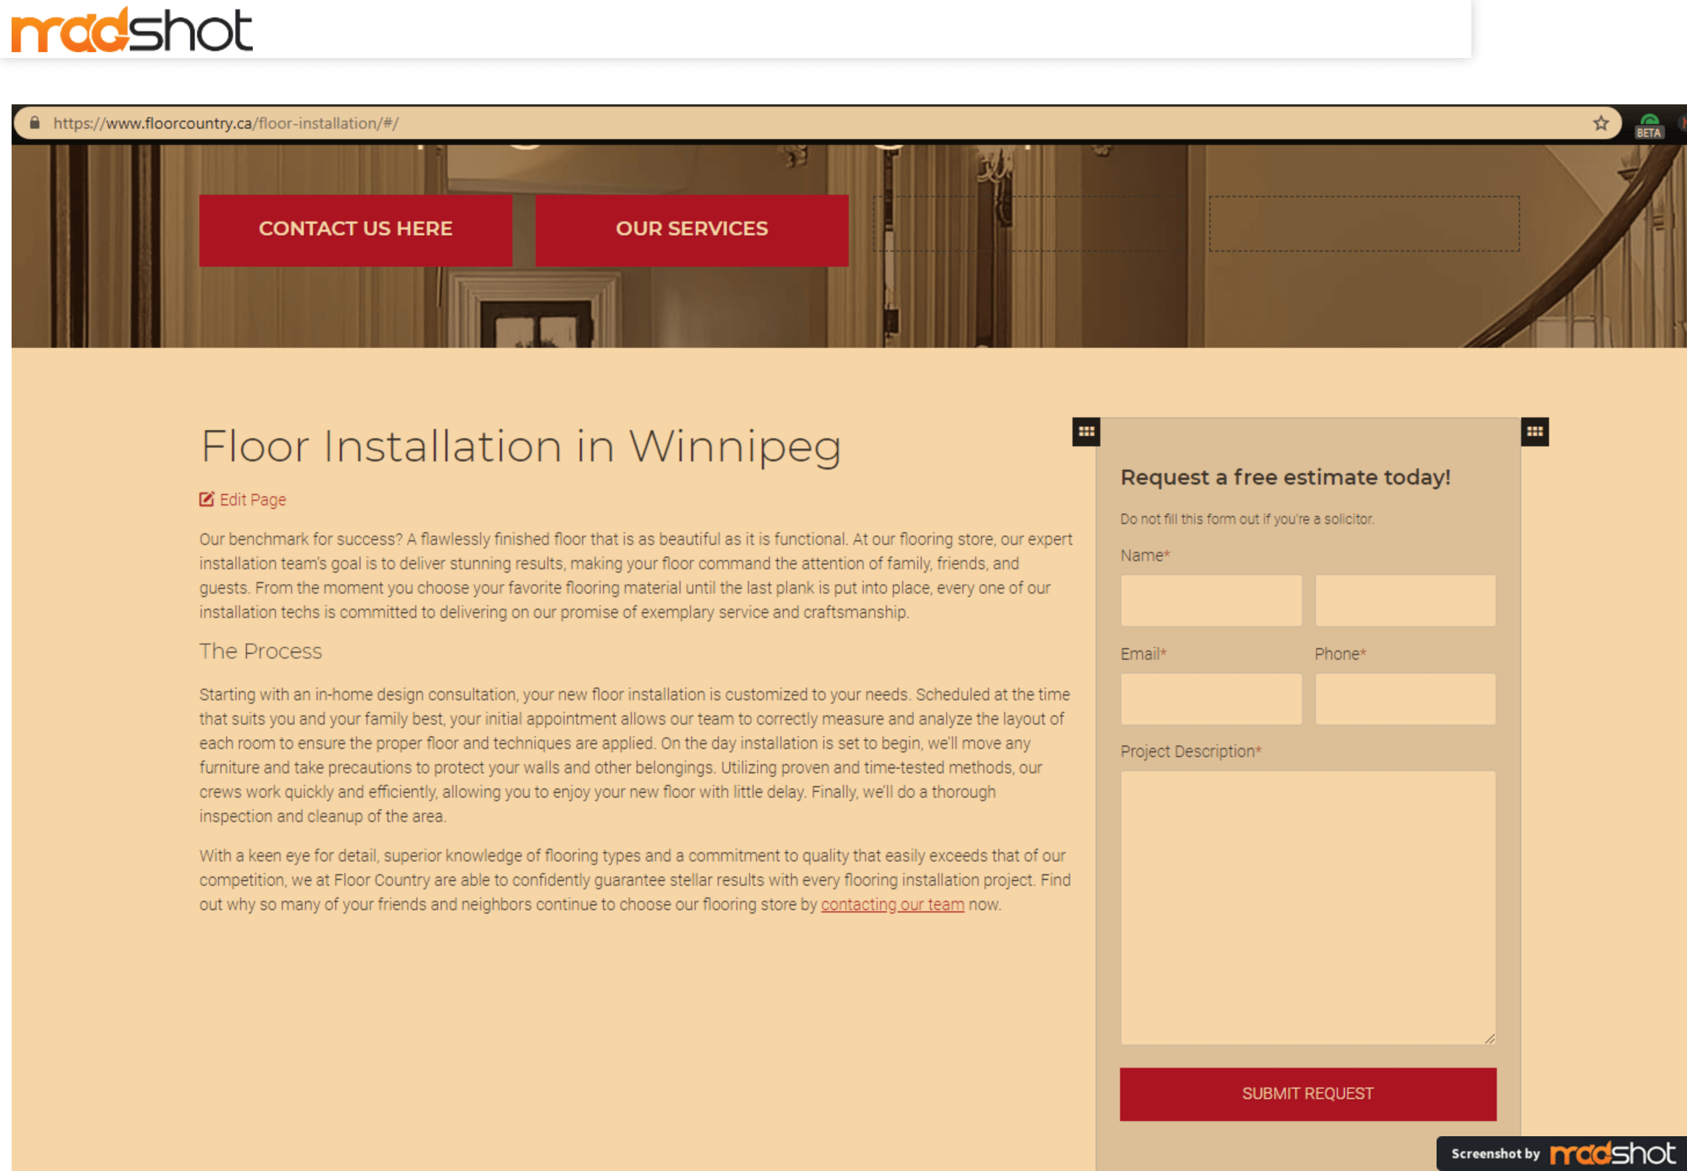Click grid icon left of estimate form

point(1086,431)
